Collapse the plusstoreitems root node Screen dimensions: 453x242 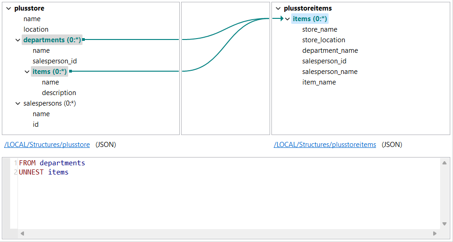pos(278,8)
